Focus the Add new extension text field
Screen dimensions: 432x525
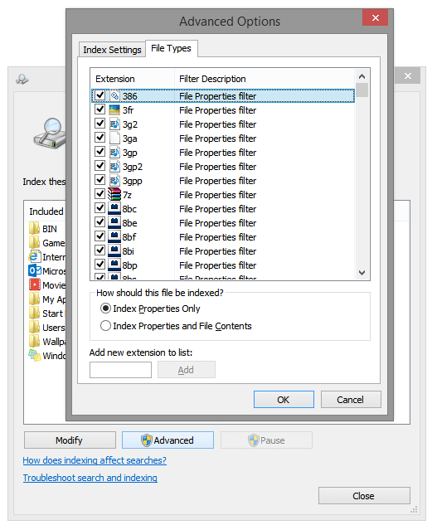[x=120, y=370]
